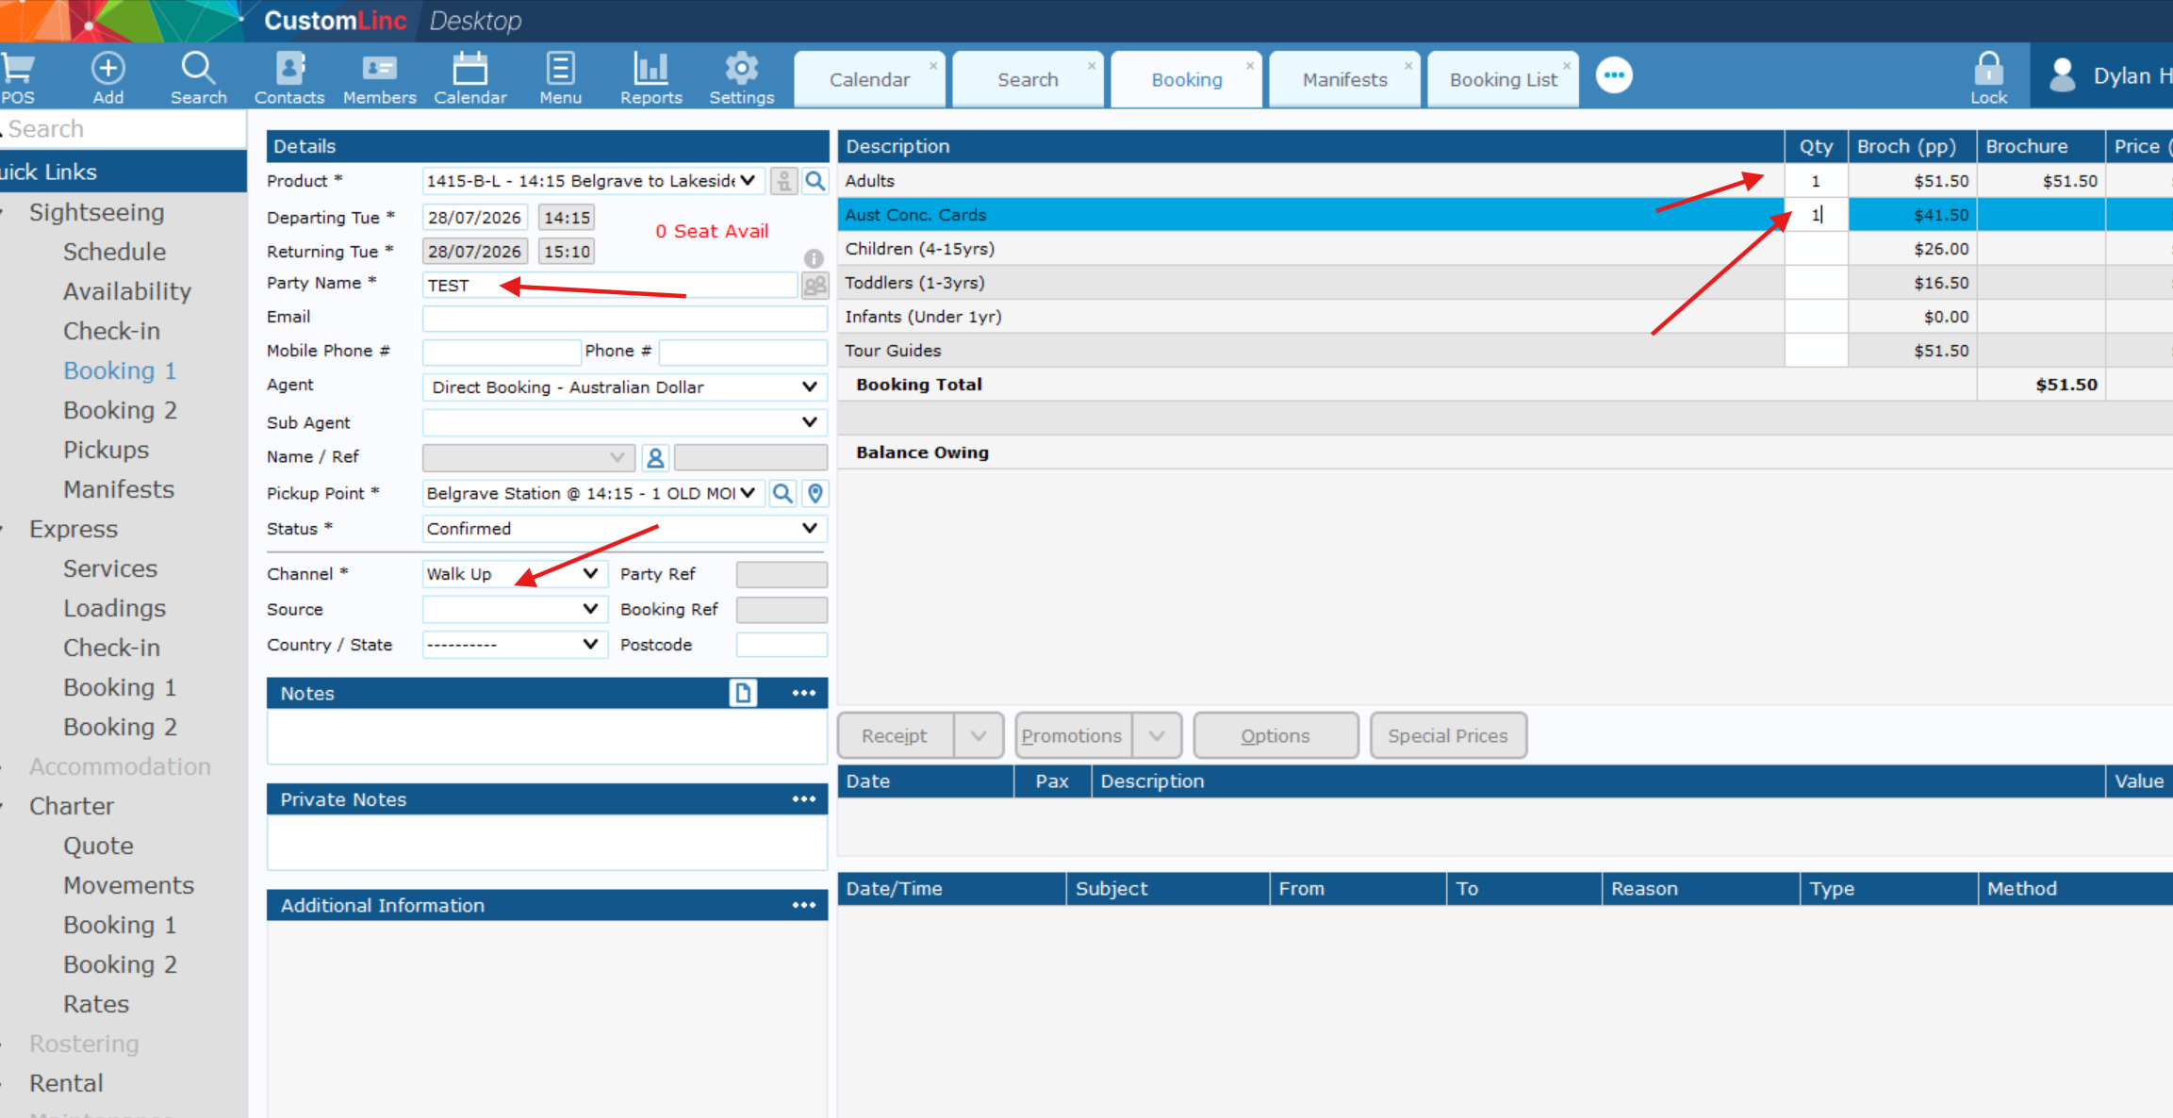
Task: Expand the Status dropdown showing Confirmed
Action: pyautogui.click(x=624, y=529)
